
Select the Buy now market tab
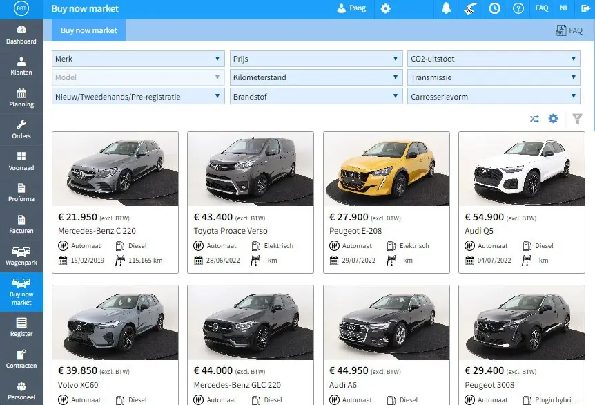[89, 30]
